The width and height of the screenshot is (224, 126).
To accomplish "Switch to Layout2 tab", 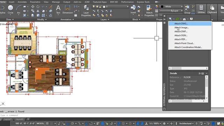I will tap(19, 119).
